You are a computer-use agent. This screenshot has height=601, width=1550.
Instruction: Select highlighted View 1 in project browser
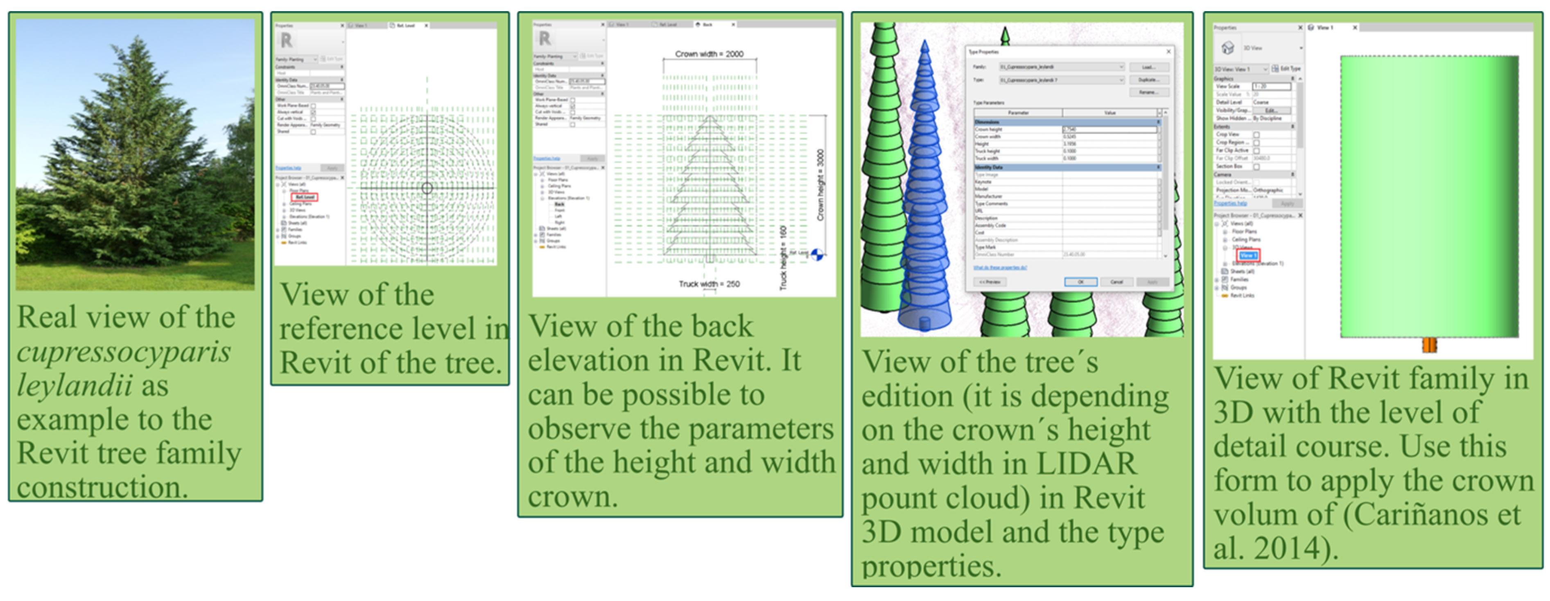click(1249, 256)
